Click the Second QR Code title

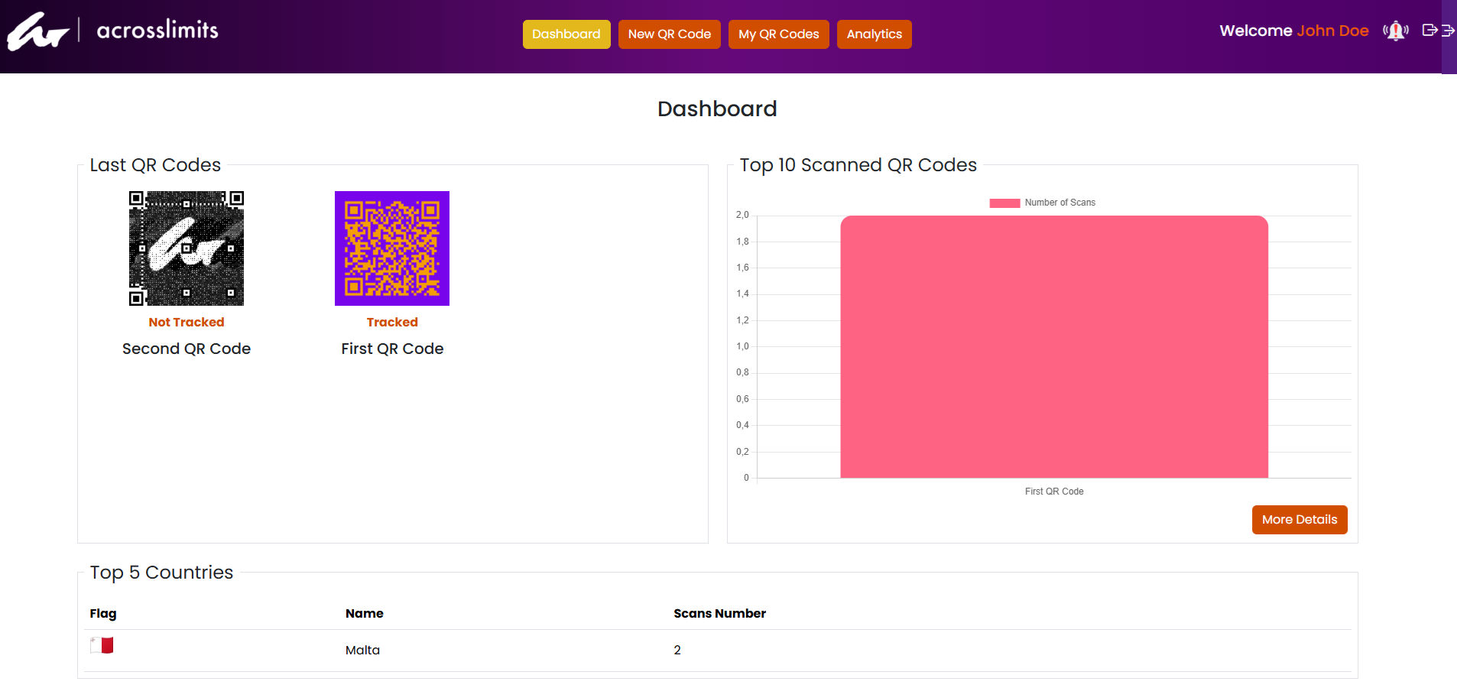click(x=187, y=349)
